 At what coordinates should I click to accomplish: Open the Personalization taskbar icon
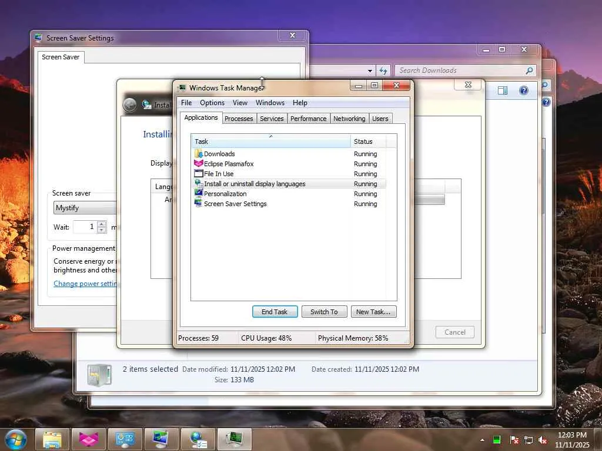162,439
